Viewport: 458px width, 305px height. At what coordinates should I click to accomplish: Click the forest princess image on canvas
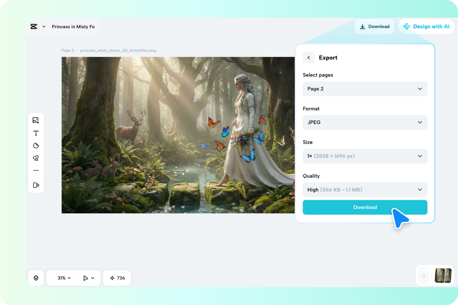click(x=178, y=135)
